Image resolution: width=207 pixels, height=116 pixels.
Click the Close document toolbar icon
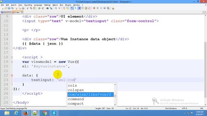16,8
